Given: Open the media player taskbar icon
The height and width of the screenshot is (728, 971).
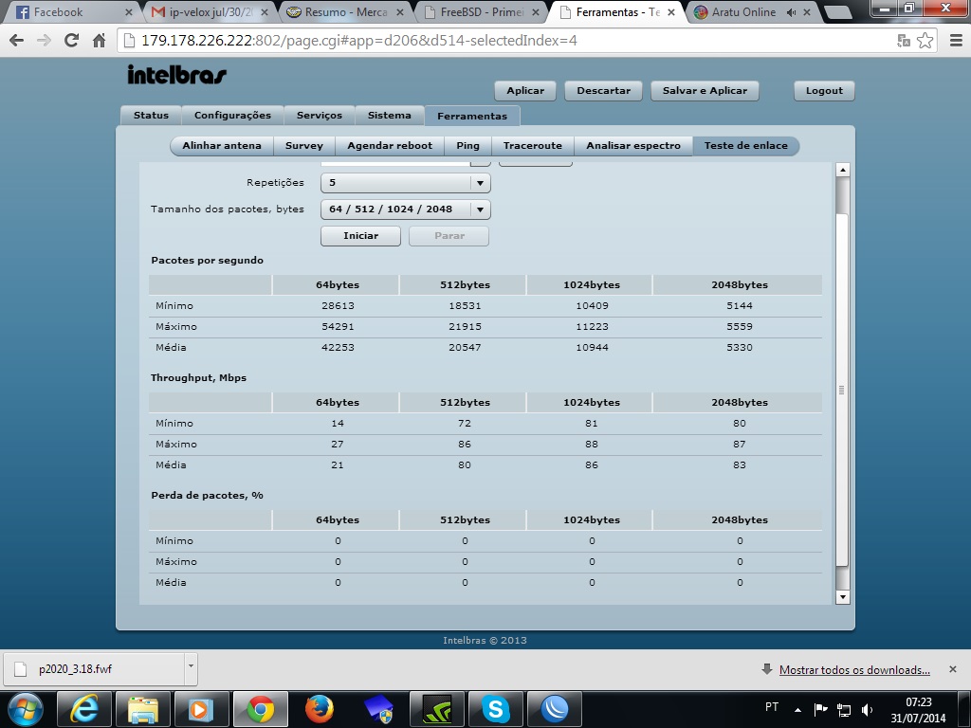Looking at the screenshot, I should (201, 709).
